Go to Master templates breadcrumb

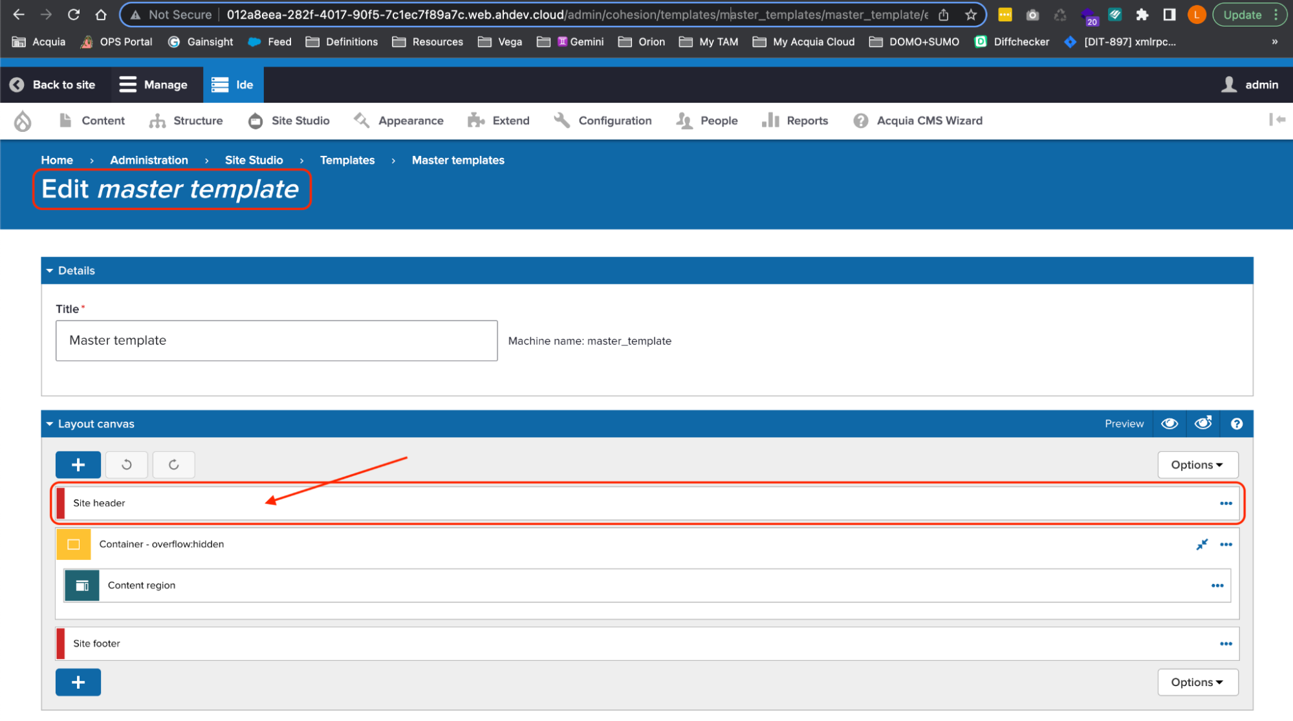458,160
